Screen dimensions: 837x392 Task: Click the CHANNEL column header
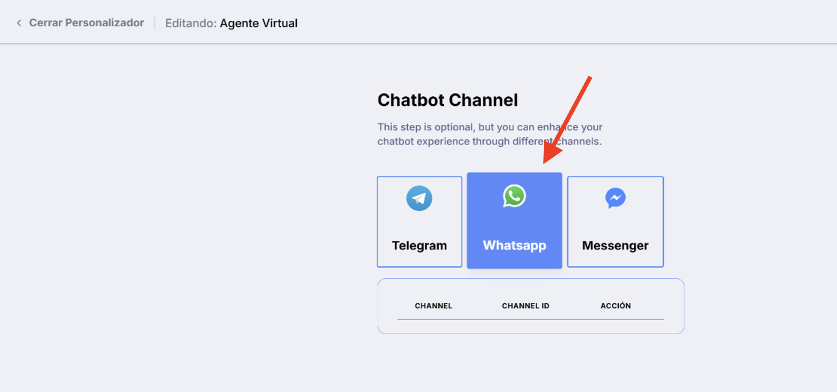434,306
